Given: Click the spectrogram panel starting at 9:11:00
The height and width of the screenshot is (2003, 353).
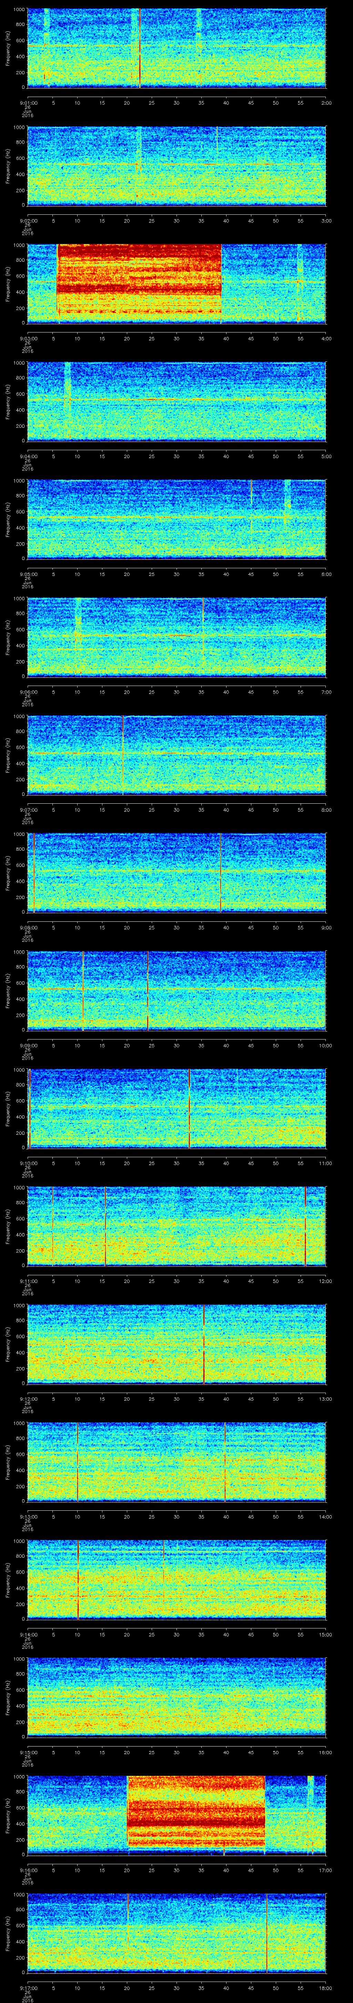Looking at the screenshot, I should (x=176, y=1227).
